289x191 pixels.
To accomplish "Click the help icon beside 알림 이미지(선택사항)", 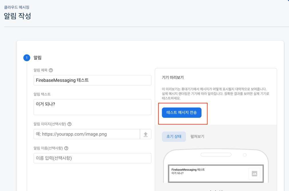I will pyautogui.click(x=69, y=124).
